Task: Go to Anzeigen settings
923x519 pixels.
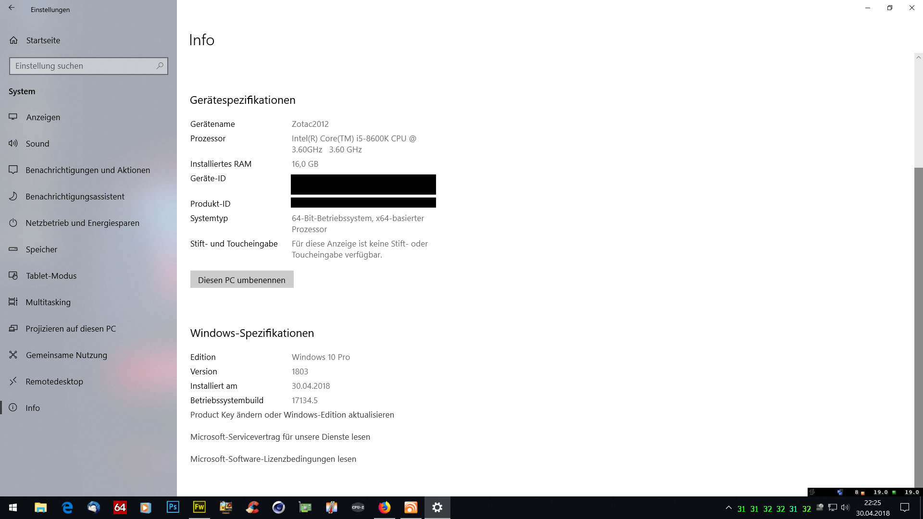Action: 43,117
